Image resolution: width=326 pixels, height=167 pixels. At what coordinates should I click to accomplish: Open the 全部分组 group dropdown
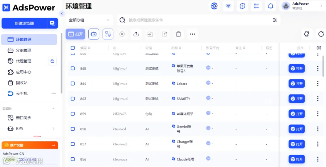89,20
